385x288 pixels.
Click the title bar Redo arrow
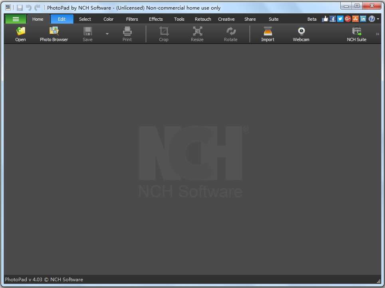point(37,8)
